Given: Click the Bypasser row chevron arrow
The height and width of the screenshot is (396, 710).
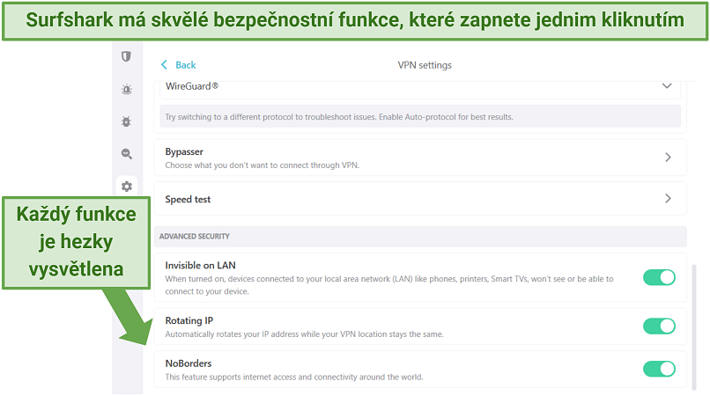Looking at the screenshot, I should (x=668, y=158).
